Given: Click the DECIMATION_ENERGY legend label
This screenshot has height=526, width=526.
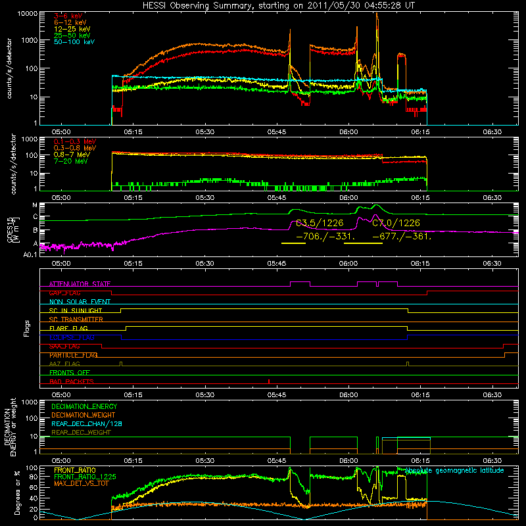Looking at the screenshot, I should click(x=84, y=406).
